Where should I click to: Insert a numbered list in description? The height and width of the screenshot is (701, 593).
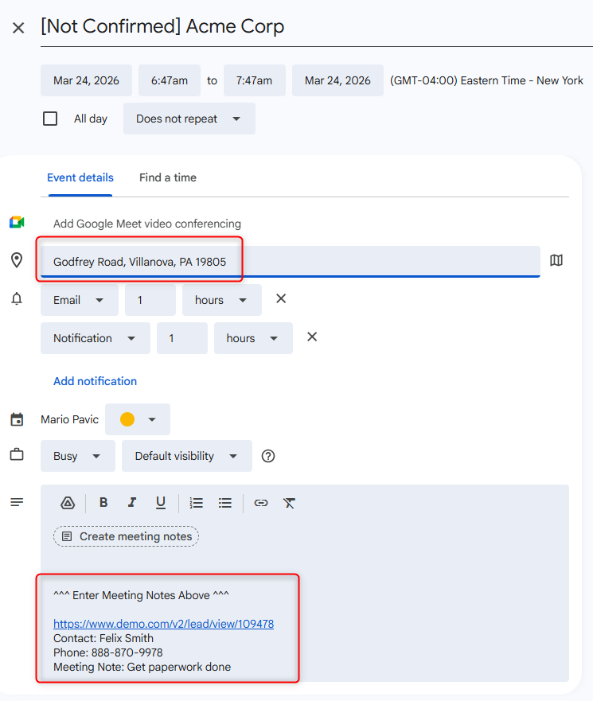197,503
